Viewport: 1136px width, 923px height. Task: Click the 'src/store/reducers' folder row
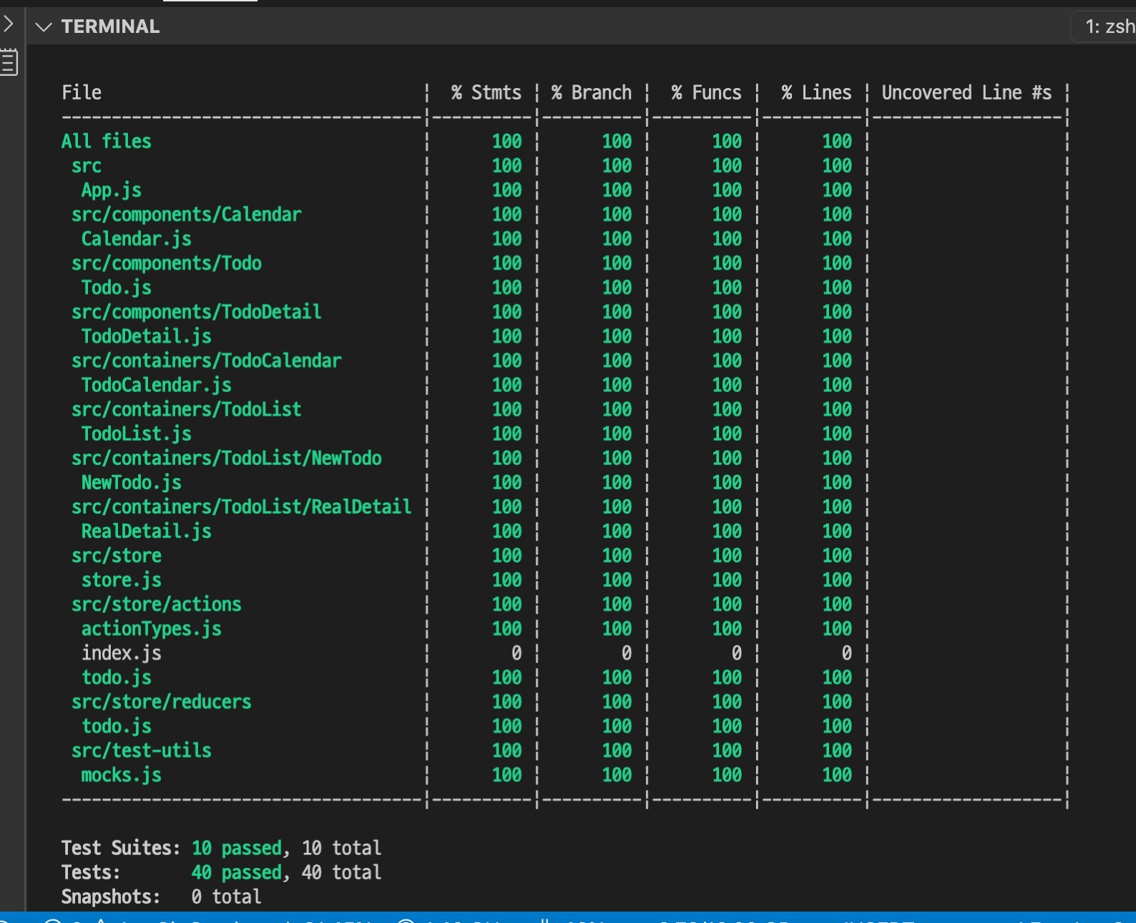point(162,701)
